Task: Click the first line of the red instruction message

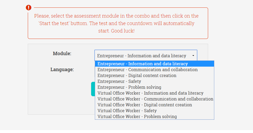Action: click(116, 16)
